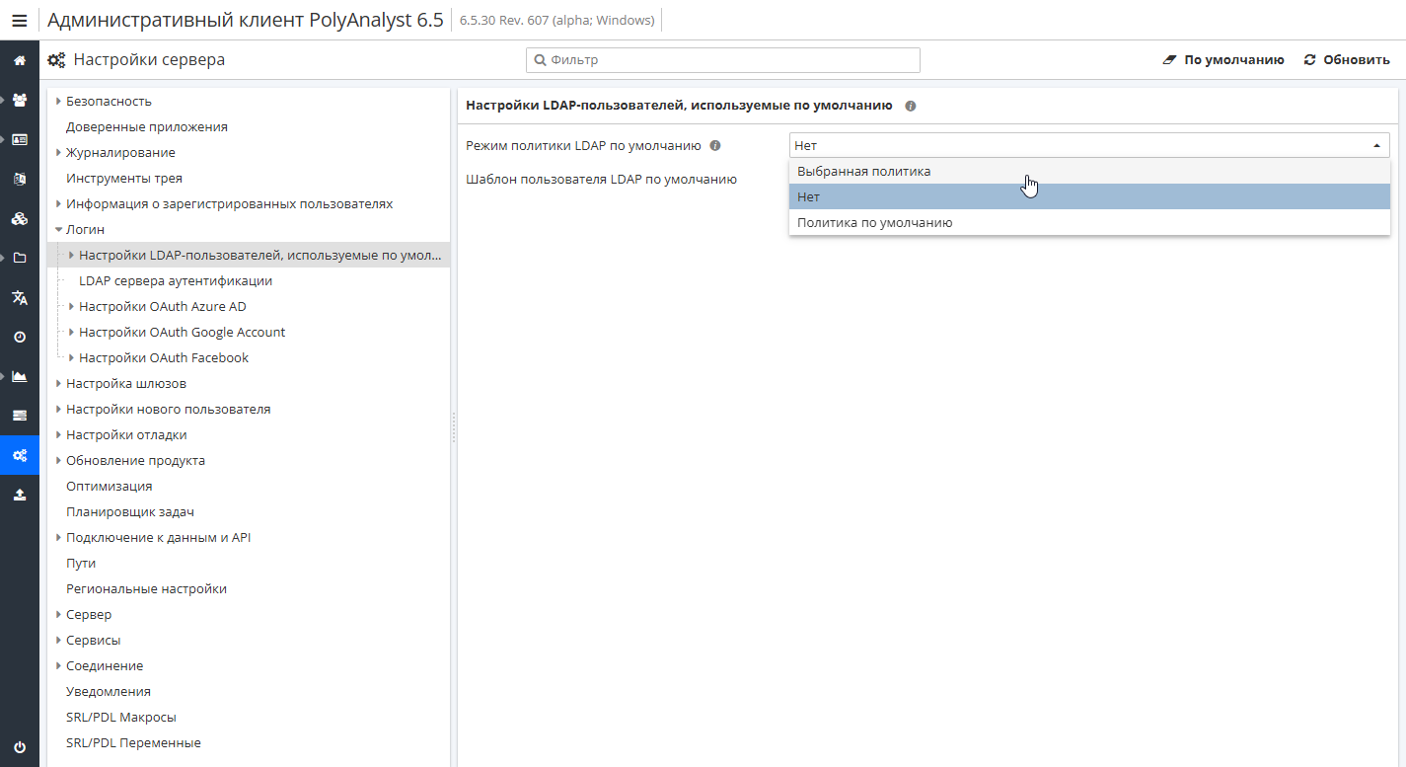Click the Обновить refresh button

tap(1347, 60)
